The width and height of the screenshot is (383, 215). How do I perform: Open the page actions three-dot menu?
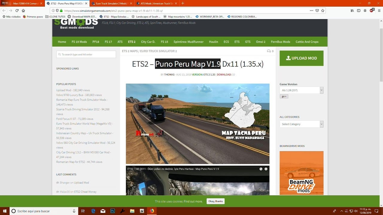point(312,10)
